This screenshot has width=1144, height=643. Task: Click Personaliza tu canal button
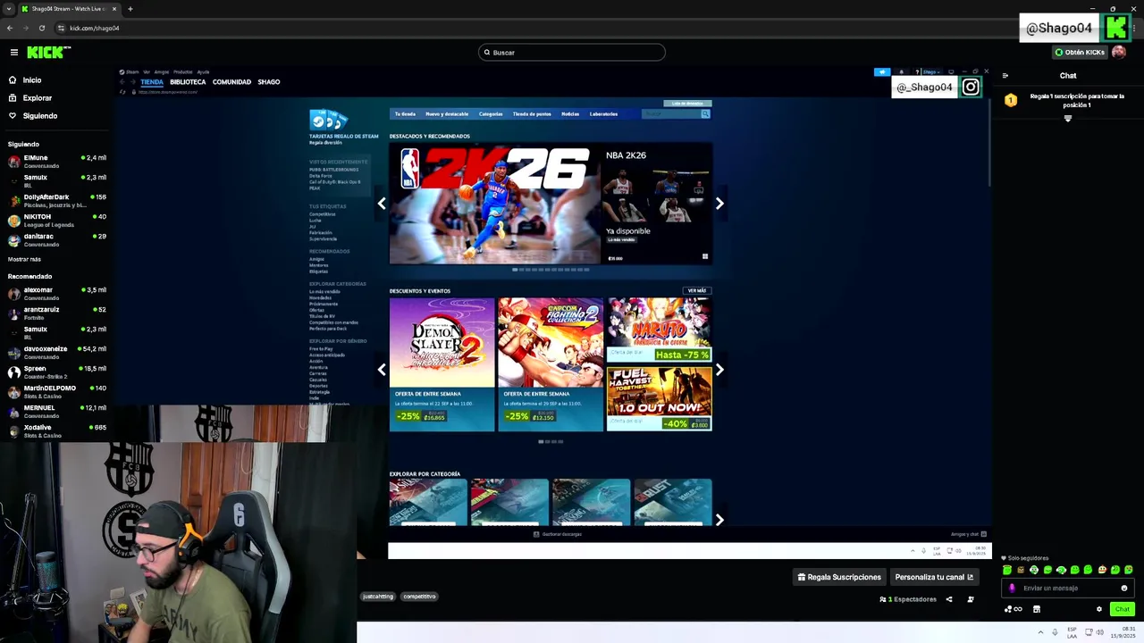(934, 577)
